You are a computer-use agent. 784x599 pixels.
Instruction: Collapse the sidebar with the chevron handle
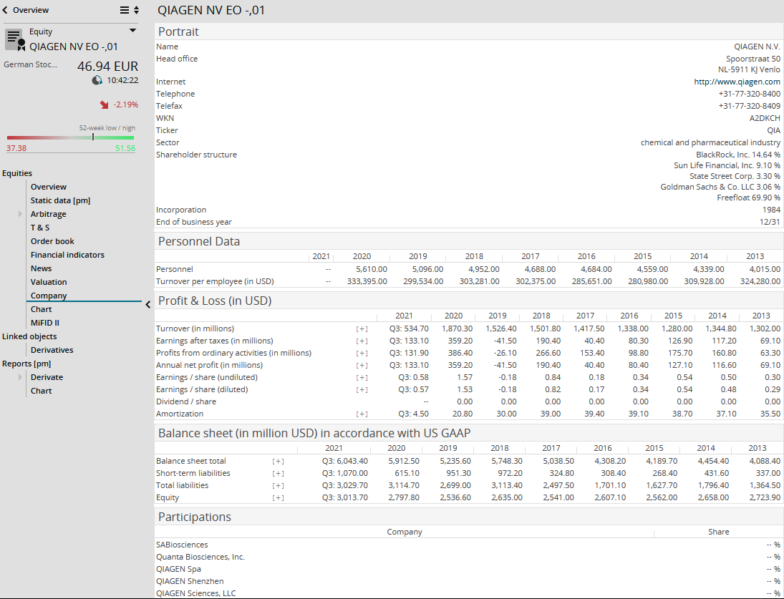tap(147, 305)
